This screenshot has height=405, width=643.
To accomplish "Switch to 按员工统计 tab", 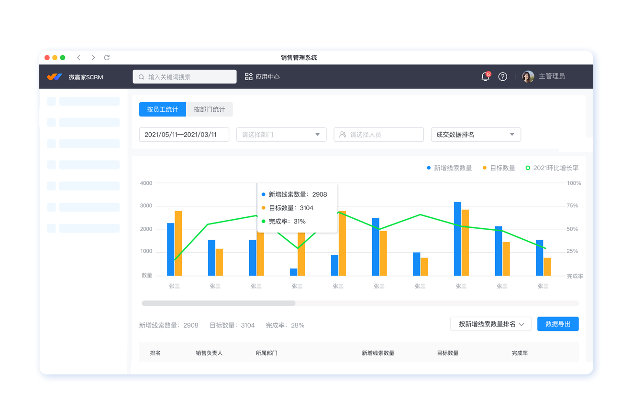I will point(163,109).
